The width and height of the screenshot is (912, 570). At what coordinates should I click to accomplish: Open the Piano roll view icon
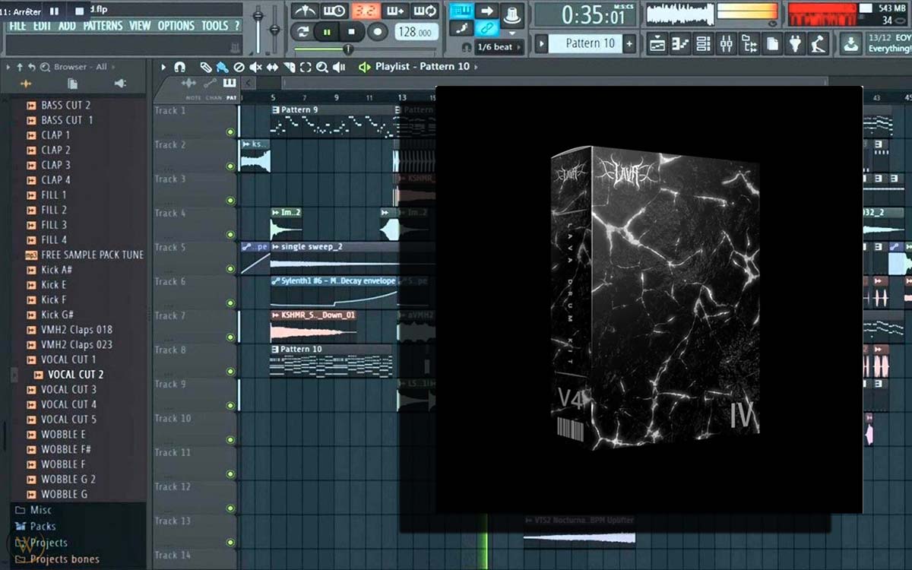click(680, 44)
